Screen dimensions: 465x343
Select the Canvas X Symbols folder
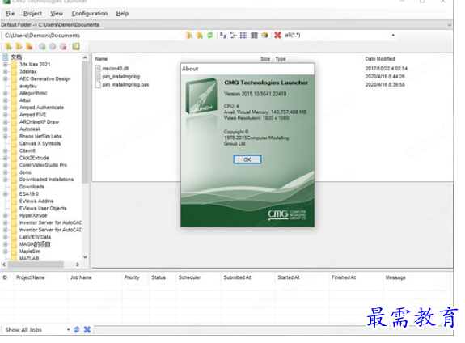(40, 144)
